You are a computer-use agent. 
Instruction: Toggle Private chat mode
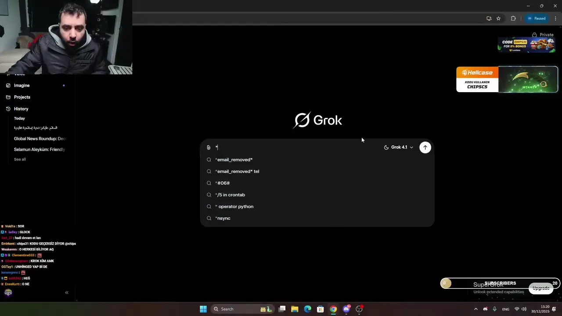[543, 35]
